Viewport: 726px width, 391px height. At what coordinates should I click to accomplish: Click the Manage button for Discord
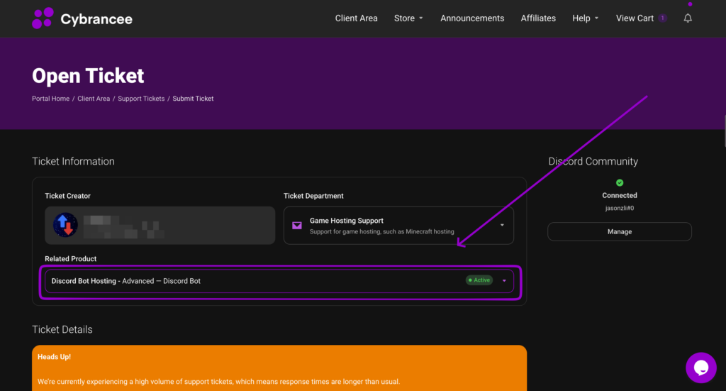pos(620,231)
